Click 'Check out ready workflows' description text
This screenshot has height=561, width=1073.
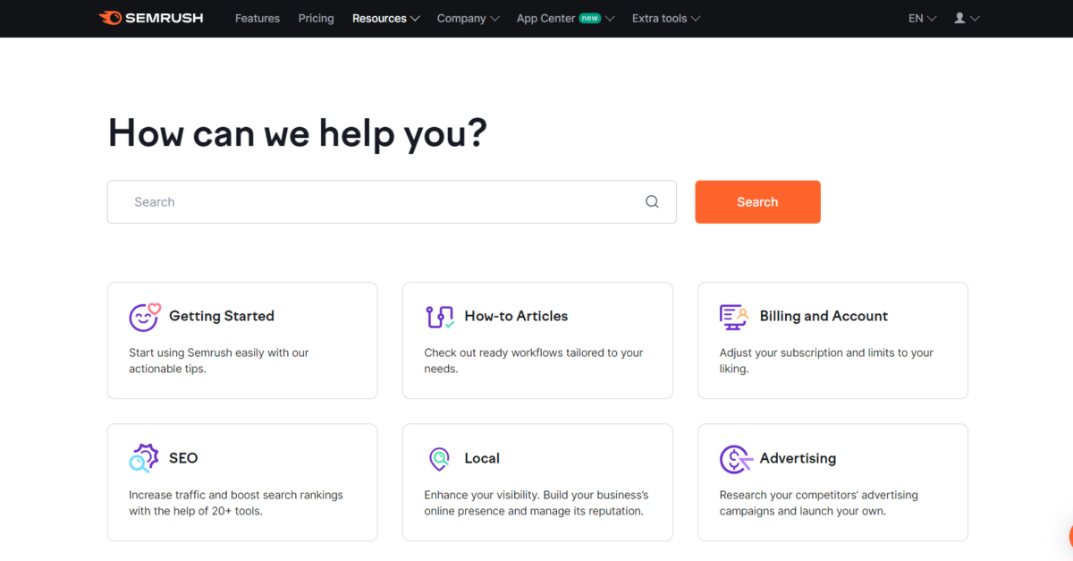tap(534, 361)
